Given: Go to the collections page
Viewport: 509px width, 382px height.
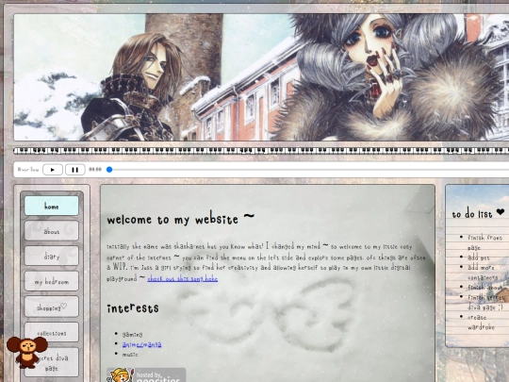Looking at the screenshot, I should coord(51,332).
